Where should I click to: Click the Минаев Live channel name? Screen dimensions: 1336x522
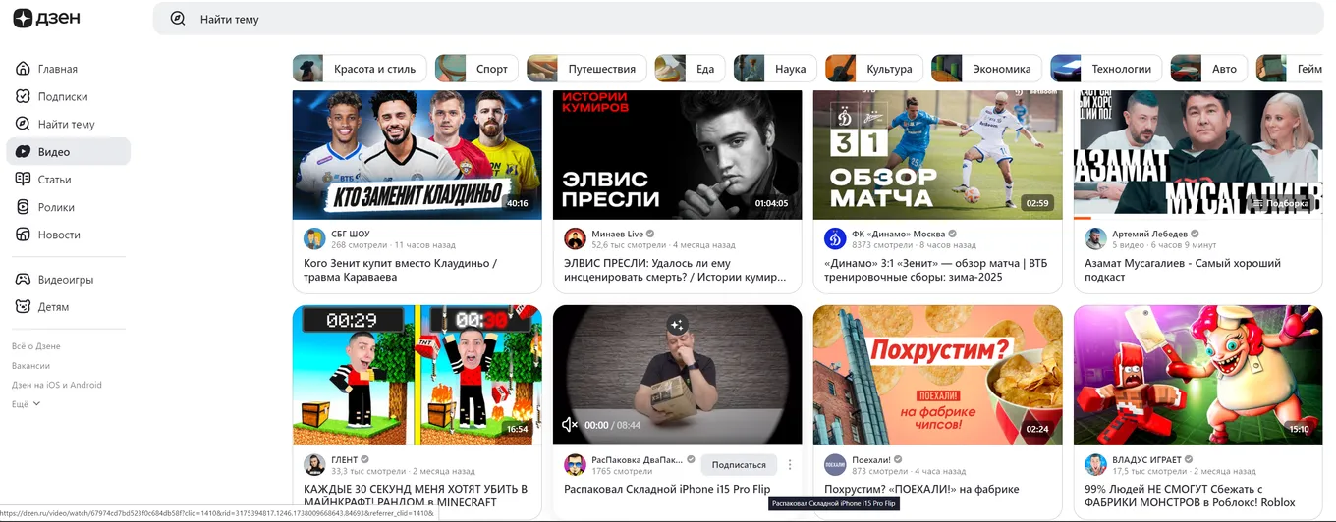pyautogui.click(x=617, y=234)
